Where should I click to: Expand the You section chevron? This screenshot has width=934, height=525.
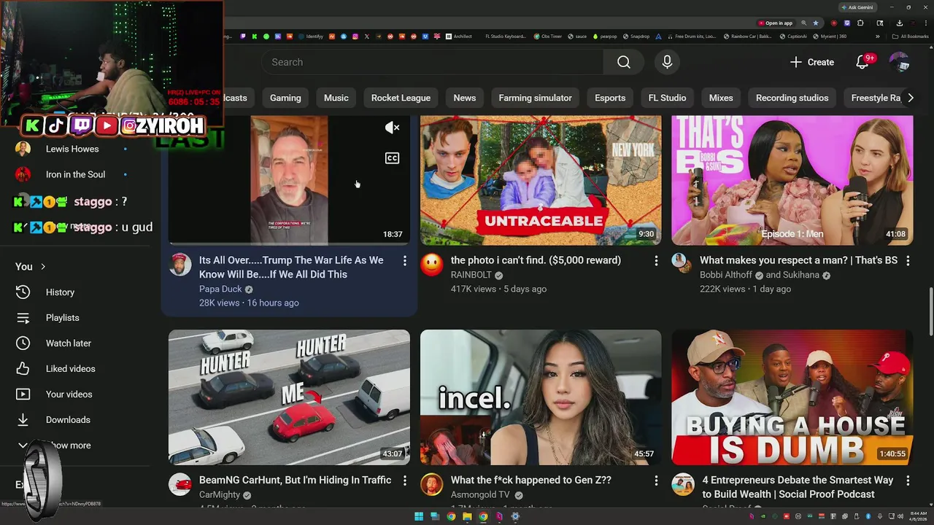coord(43,267)
